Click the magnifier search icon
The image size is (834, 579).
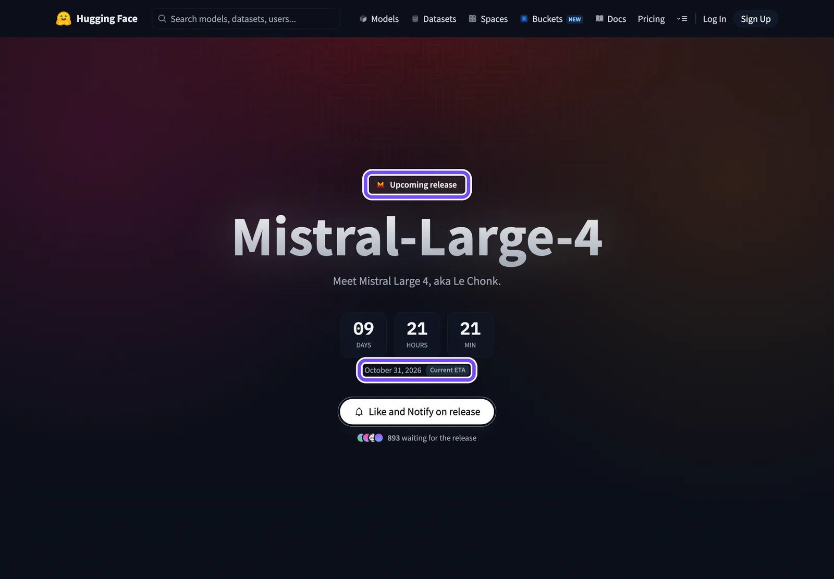(x=162, y=19)
